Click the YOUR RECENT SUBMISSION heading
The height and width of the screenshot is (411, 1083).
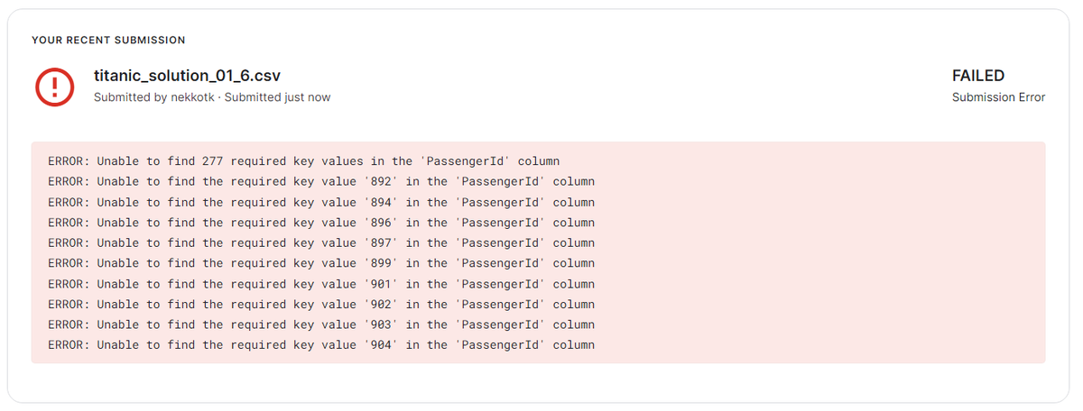[108, 41]
